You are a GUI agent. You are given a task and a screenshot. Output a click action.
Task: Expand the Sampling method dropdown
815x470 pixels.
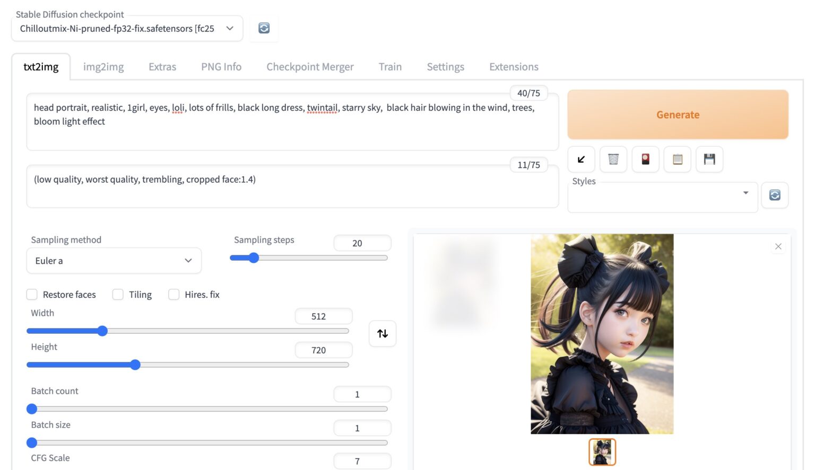[x=114, y=261]
